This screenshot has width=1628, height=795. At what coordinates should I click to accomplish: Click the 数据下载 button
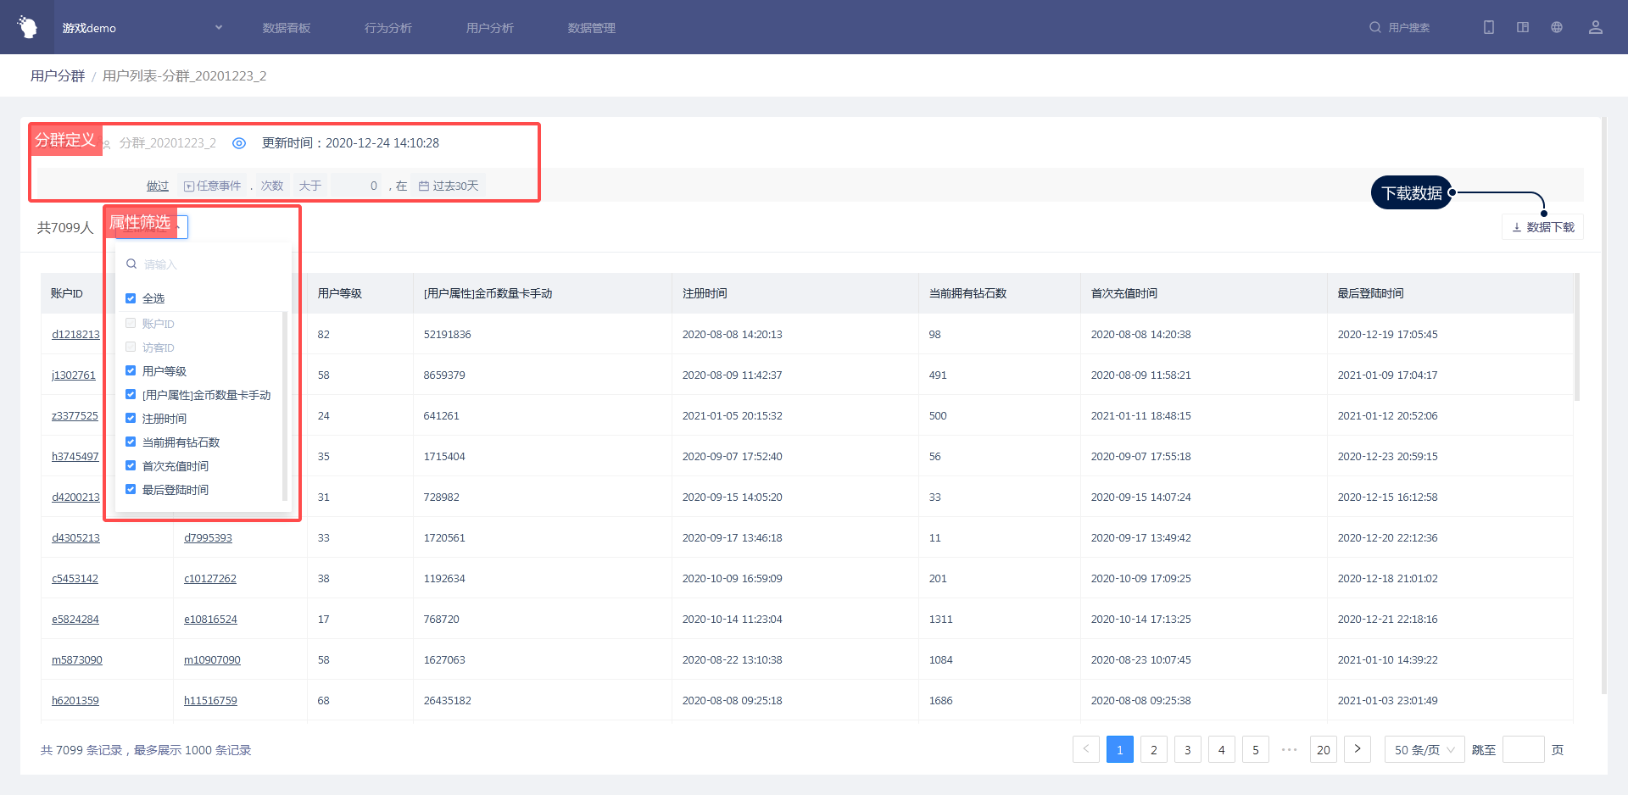click(x=1542, y=227)
